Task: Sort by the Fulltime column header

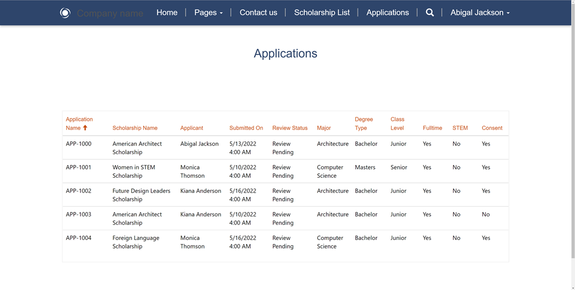Action: click(x=432, y=128)
